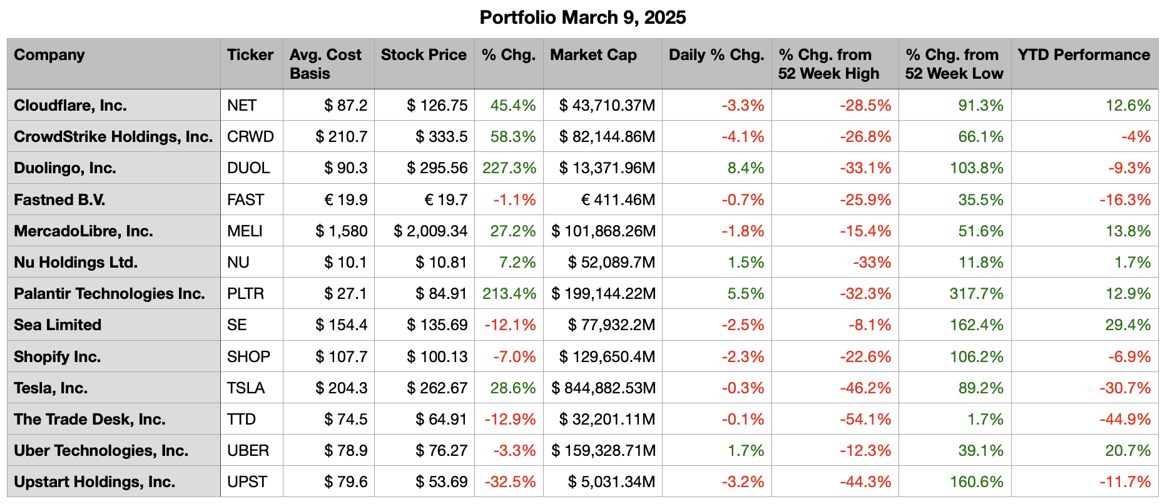
Task: Select the SHOP ticker cell
Action: click(248, 357)
